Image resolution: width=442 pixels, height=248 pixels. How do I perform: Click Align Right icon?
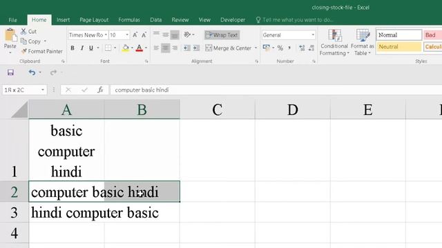(x=175, y=48)
